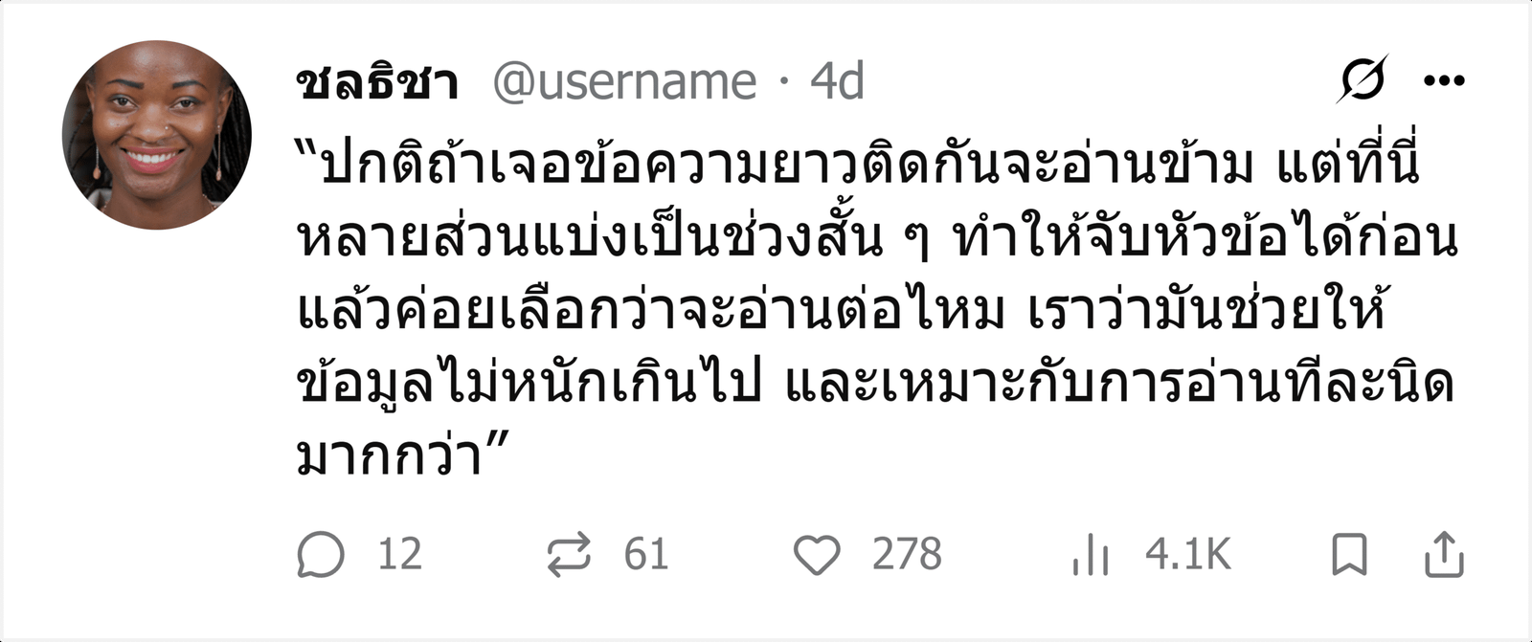Screen dimensions: 1532x642
Task: Click the repost count 61
Action: pos(646,555)
